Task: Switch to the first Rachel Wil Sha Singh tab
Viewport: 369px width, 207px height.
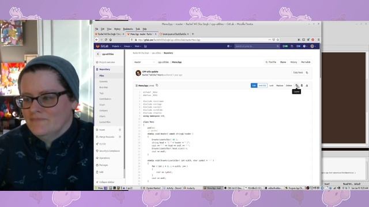Action: coord(109,34)
